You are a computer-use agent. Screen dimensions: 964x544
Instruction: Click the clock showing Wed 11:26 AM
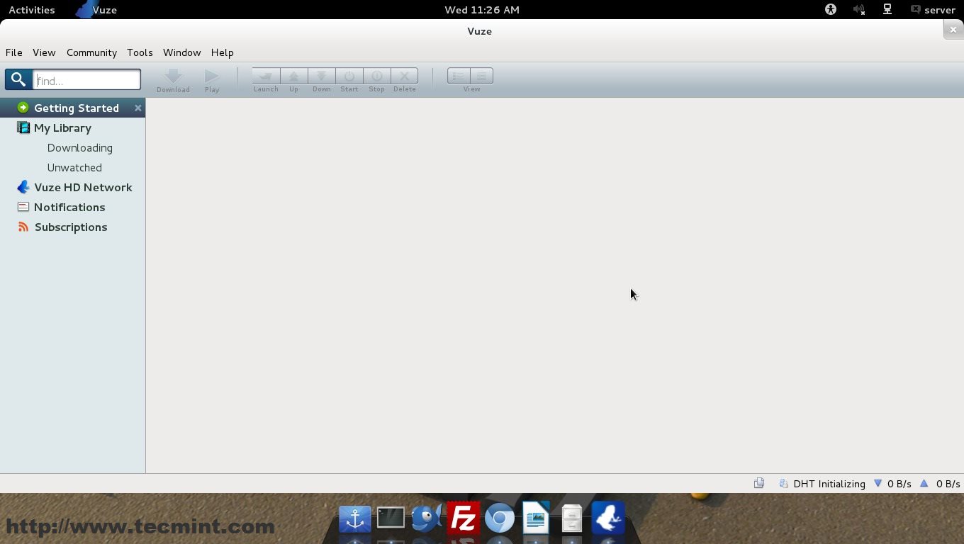[482, 10]
